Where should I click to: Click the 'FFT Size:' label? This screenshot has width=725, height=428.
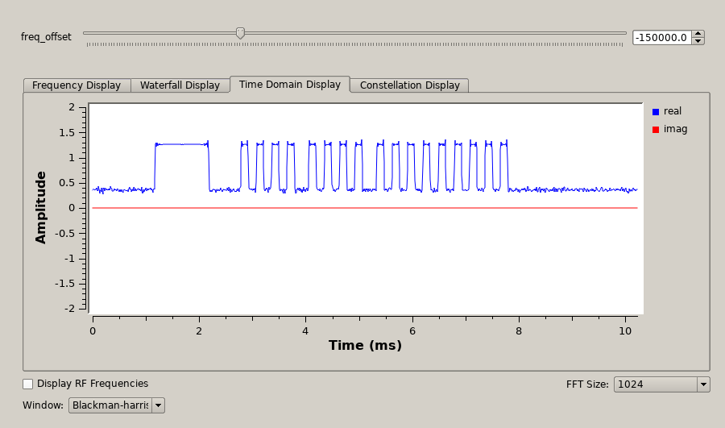tap(587, 384)
